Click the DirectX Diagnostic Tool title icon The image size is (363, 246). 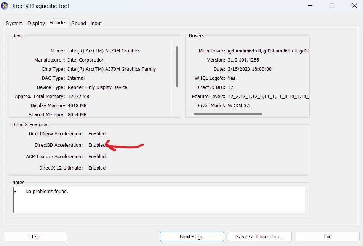(5, 6)
